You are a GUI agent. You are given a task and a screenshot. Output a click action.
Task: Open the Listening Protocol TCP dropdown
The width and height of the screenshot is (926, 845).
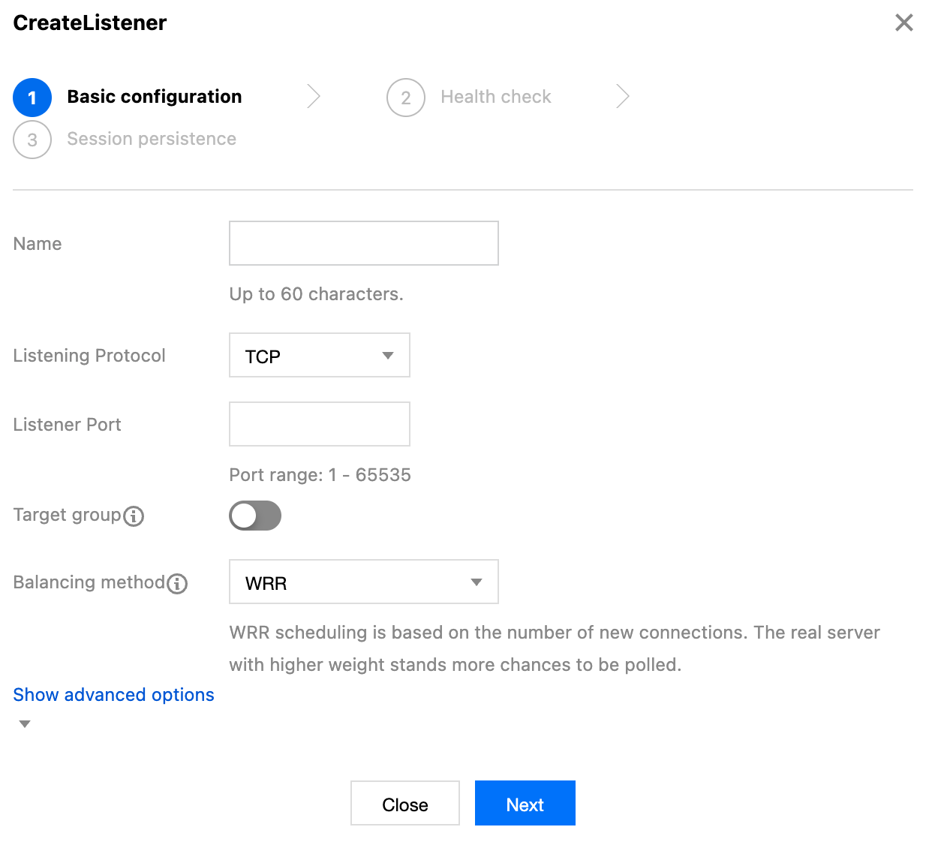(320, 356)
